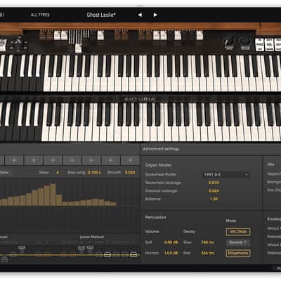The image size is (281, 281).
Task: Go to previous preset with left arrow
Action: tap(140, 15)
